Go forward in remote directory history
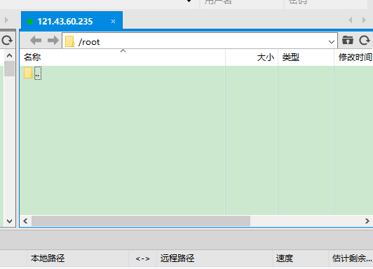This screenshot has width=373, height=269. (53, 41)
